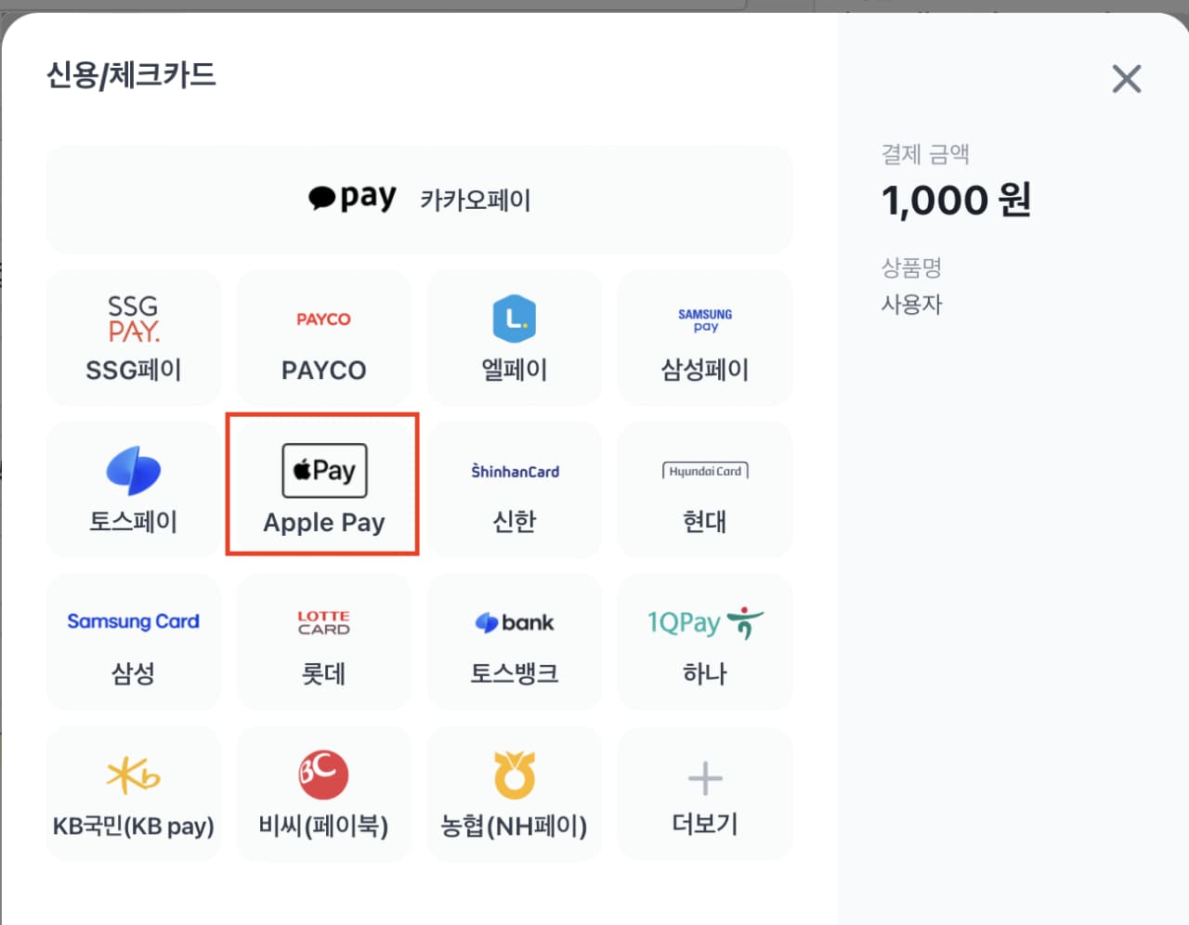Select Lotte Card option
This screenshot has height=925, width=1189.
(323, 643)
